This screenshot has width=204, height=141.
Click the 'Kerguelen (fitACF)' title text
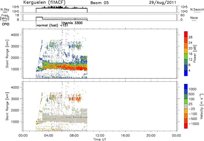coord(44,2)
